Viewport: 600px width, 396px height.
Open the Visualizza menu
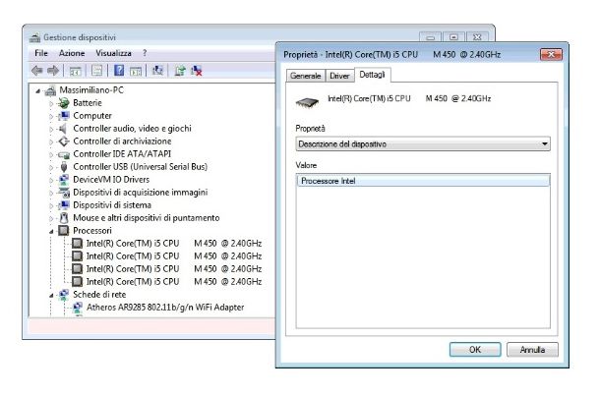pos(113,53)
